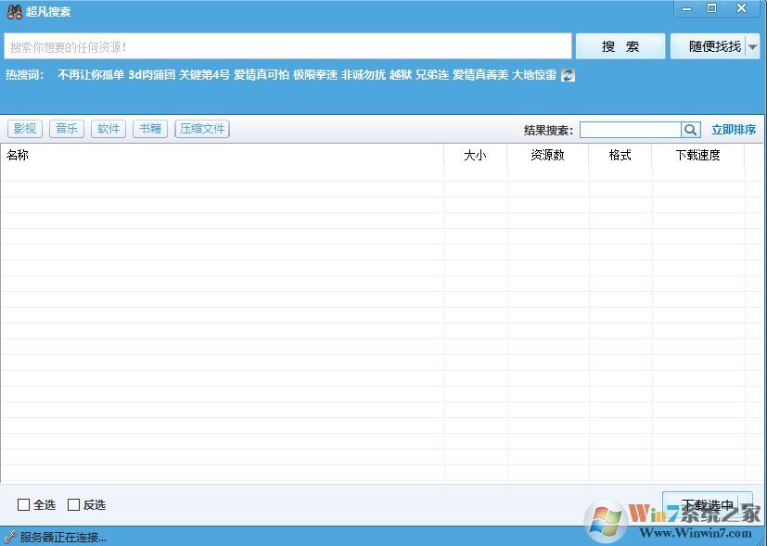Open the 音乐 (music) category tab

coord(66,128)
